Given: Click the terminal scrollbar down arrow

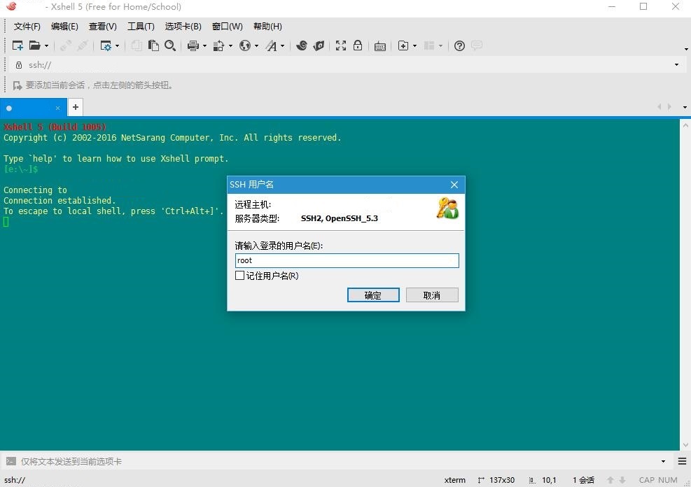Looking at the screenshot, I should [x=685, y=445].
